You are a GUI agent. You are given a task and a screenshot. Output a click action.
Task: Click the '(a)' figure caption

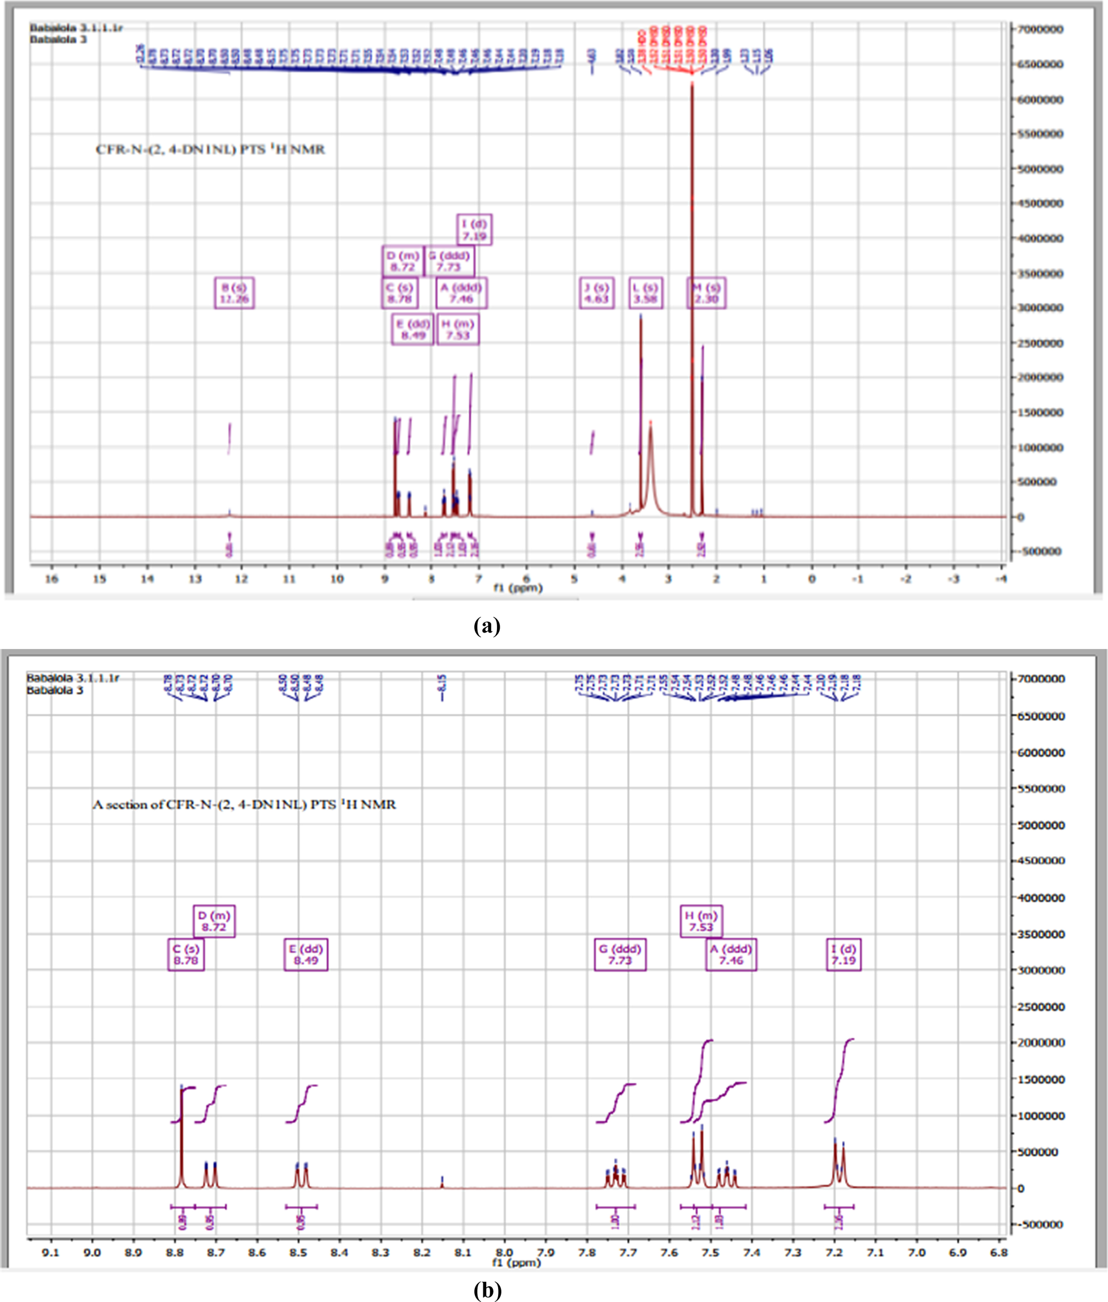[487, 626]
